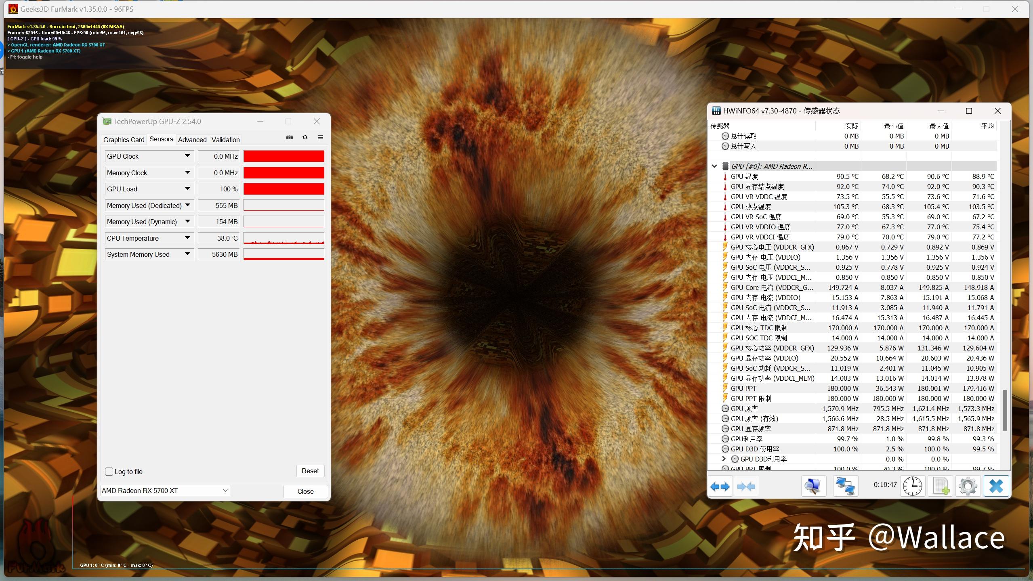The height and width of the screenshot is (581, 1033).
Task: Click the Close button in GPU-Z
Action: (x=306, y=490)
